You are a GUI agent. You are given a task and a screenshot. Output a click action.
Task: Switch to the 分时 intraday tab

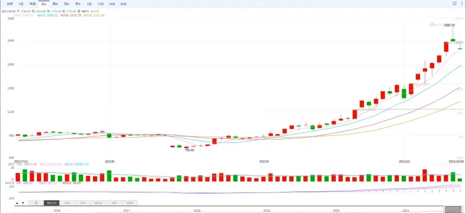10,4
